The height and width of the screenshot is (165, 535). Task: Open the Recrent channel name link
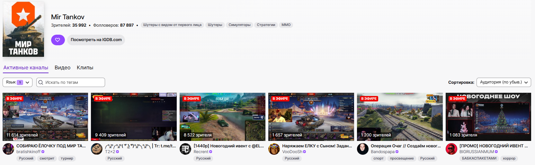coord(201,152)
